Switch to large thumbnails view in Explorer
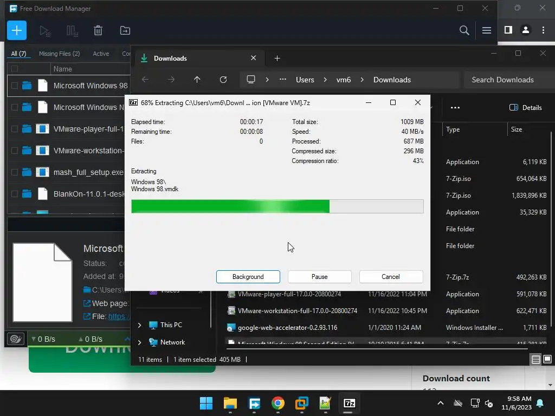Viewport: 555px width, 416px height. [x=547, y=360]
